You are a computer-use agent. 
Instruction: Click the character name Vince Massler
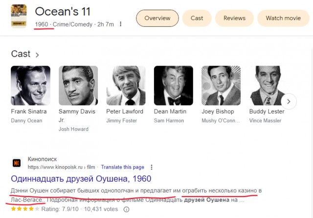[x=265, y=120]
